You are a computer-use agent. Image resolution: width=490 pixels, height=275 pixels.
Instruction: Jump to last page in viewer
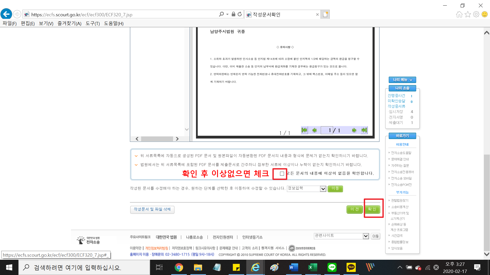(364, 130)
